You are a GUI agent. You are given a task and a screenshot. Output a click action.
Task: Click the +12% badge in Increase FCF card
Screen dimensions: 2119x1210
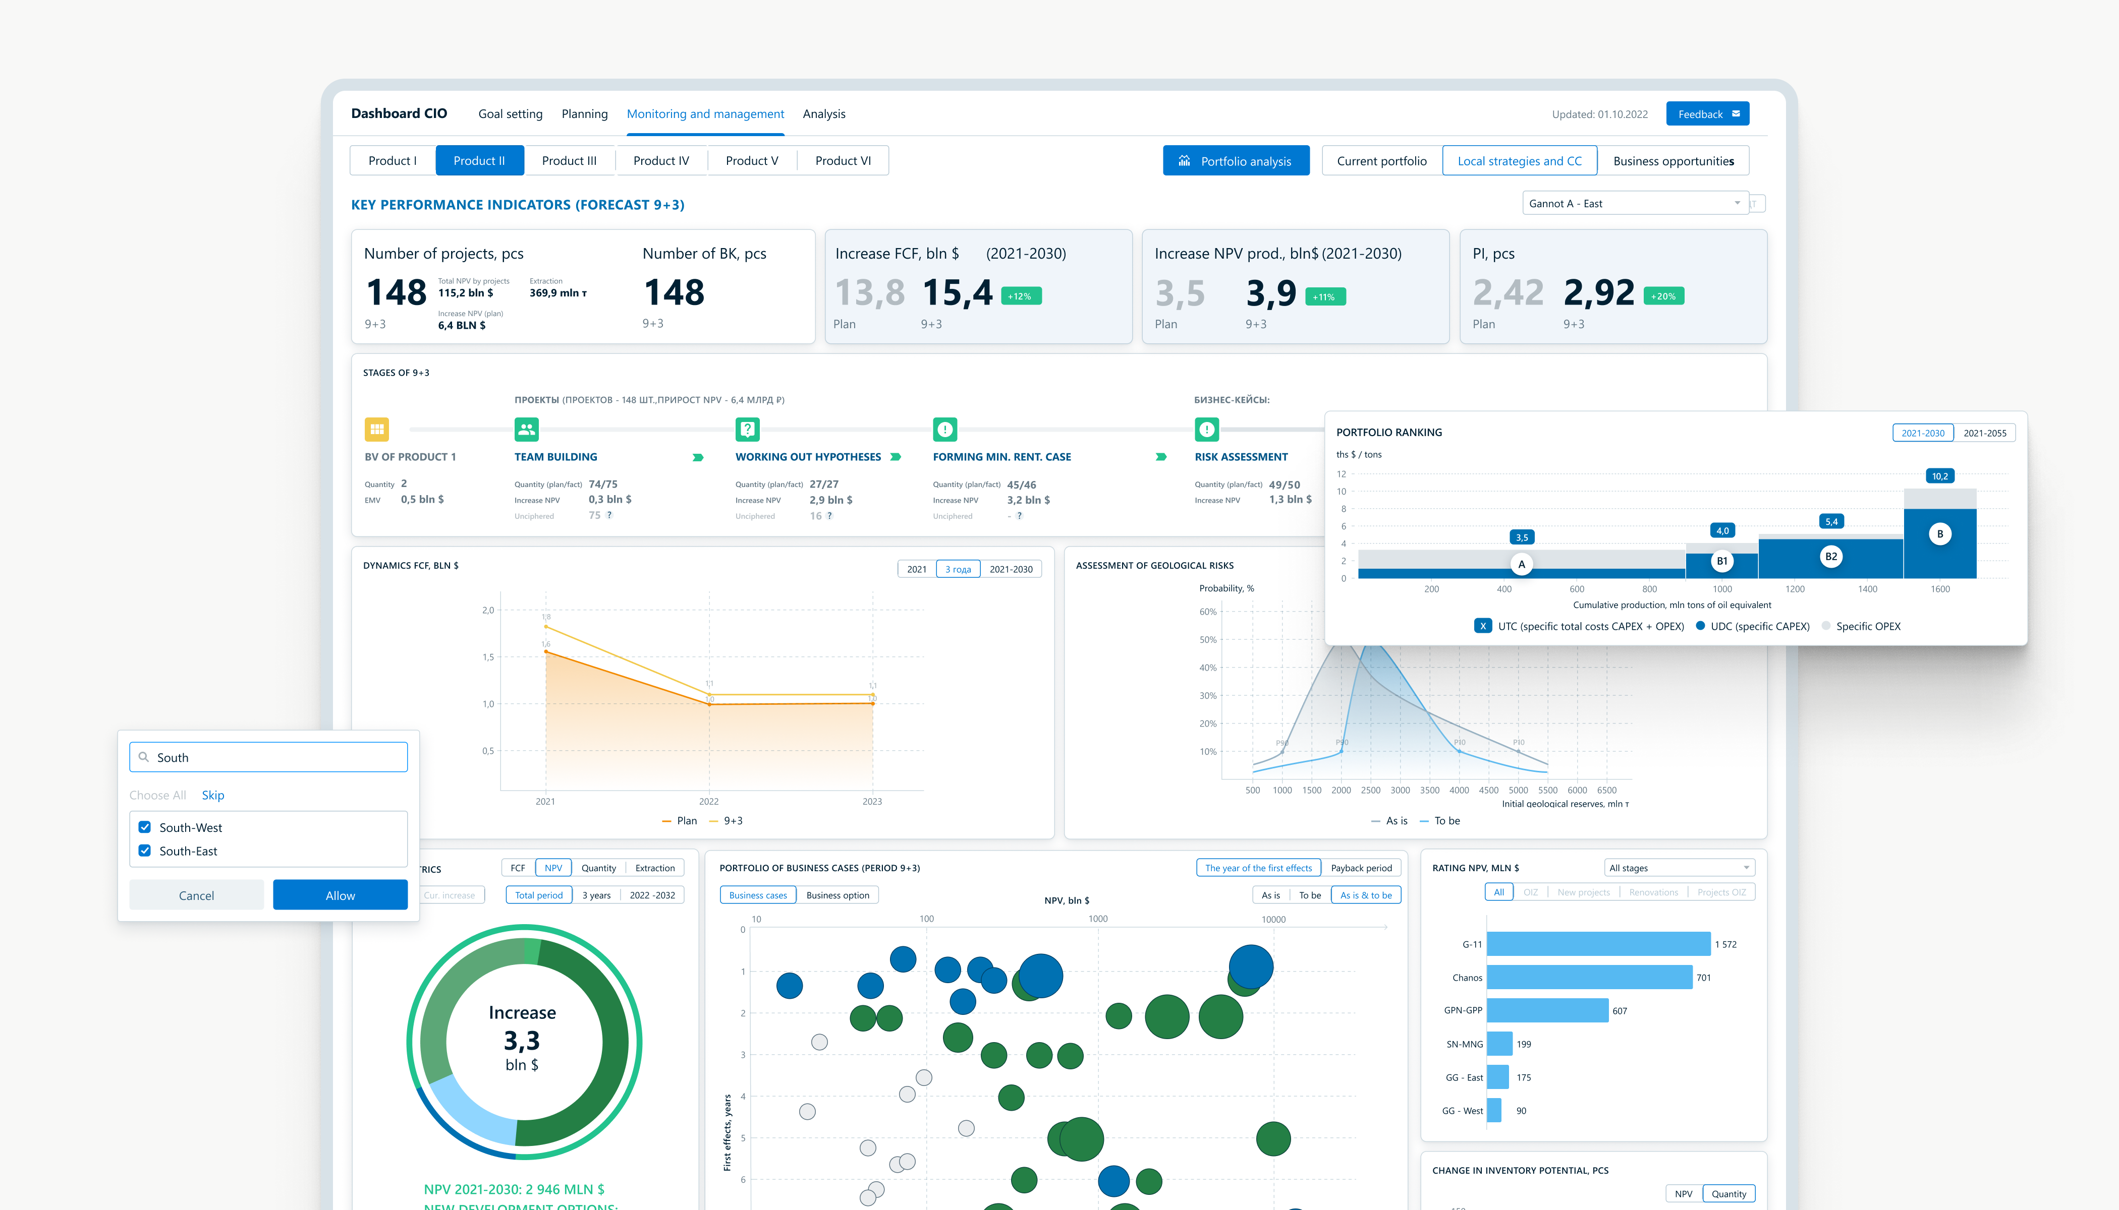[1021, 296]
